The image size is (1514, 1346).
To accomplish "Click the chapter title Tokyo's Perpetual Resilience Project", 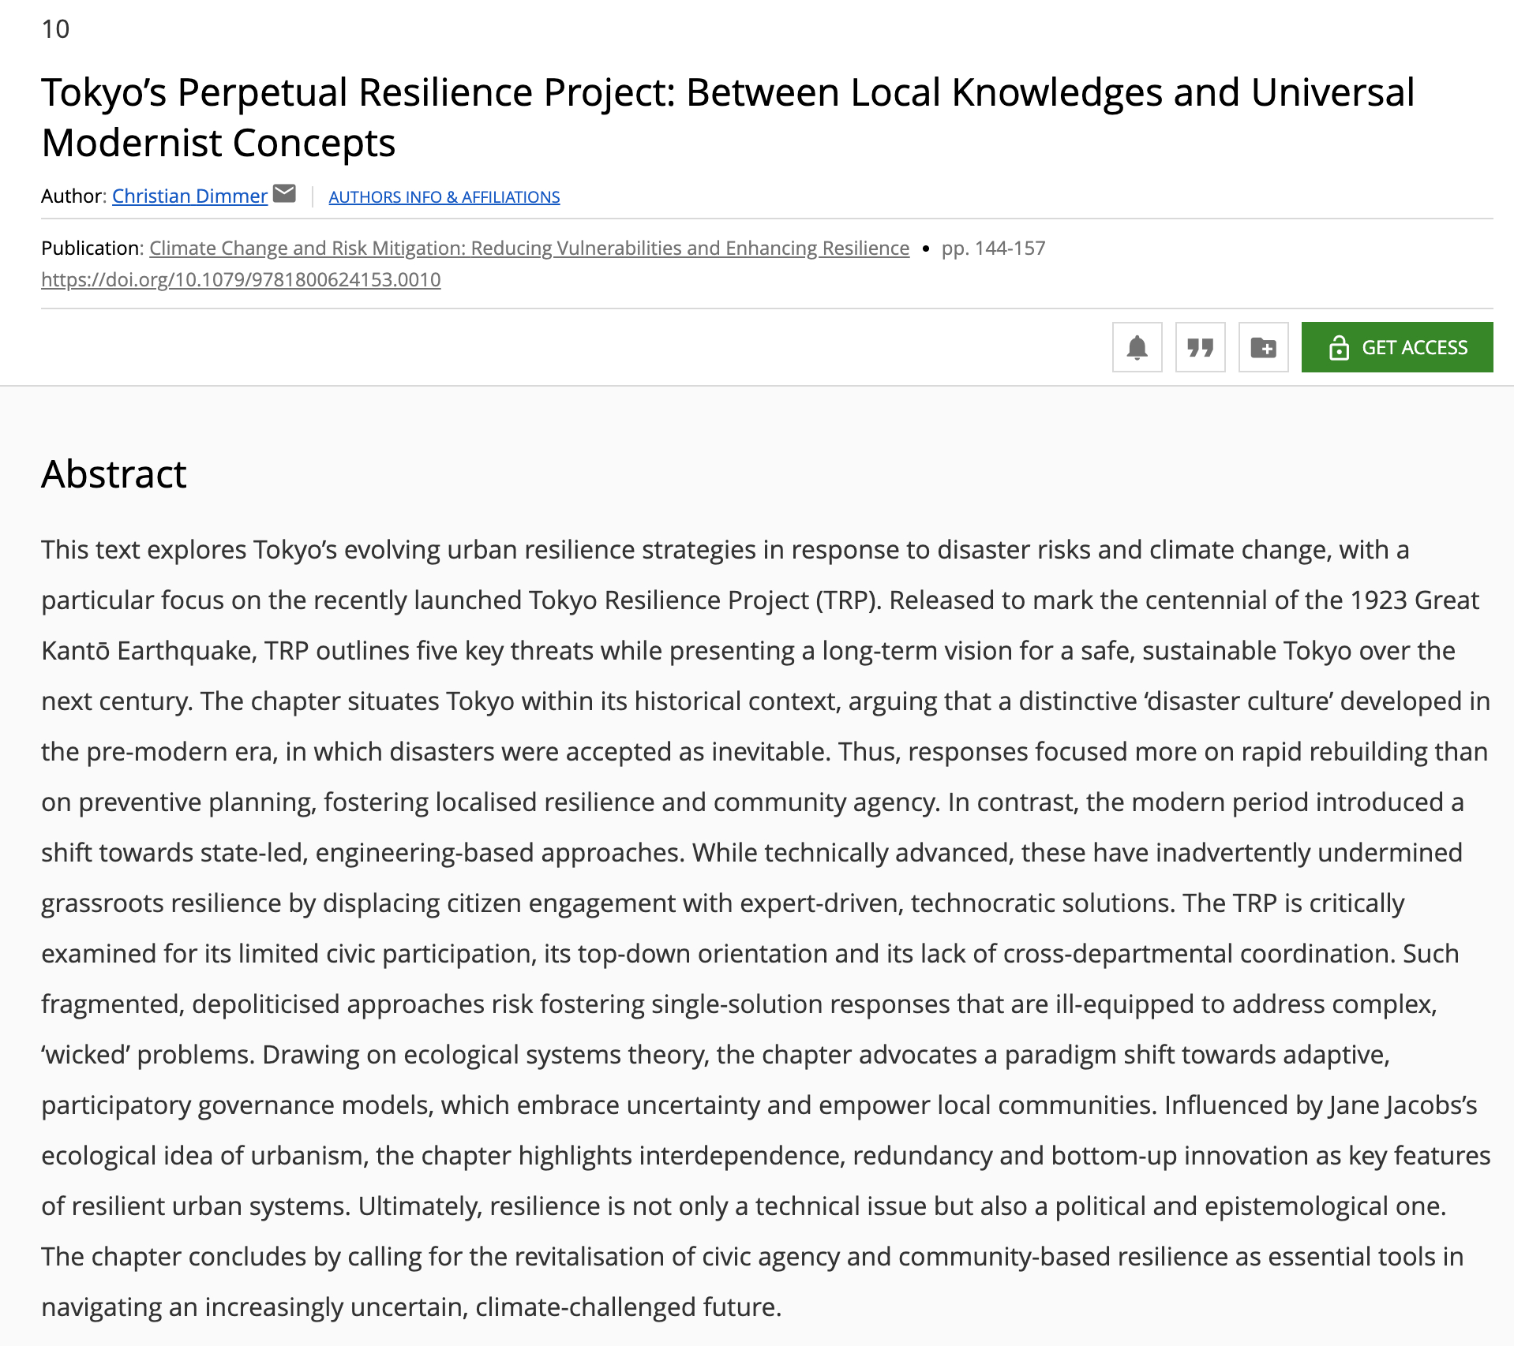I will [726, 117].
